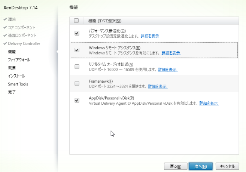The height and width of the screenshot is (172, 246).
Task: Click the Windows リモート アシスタンス(R) label
Action: click(x=115, y=47)
